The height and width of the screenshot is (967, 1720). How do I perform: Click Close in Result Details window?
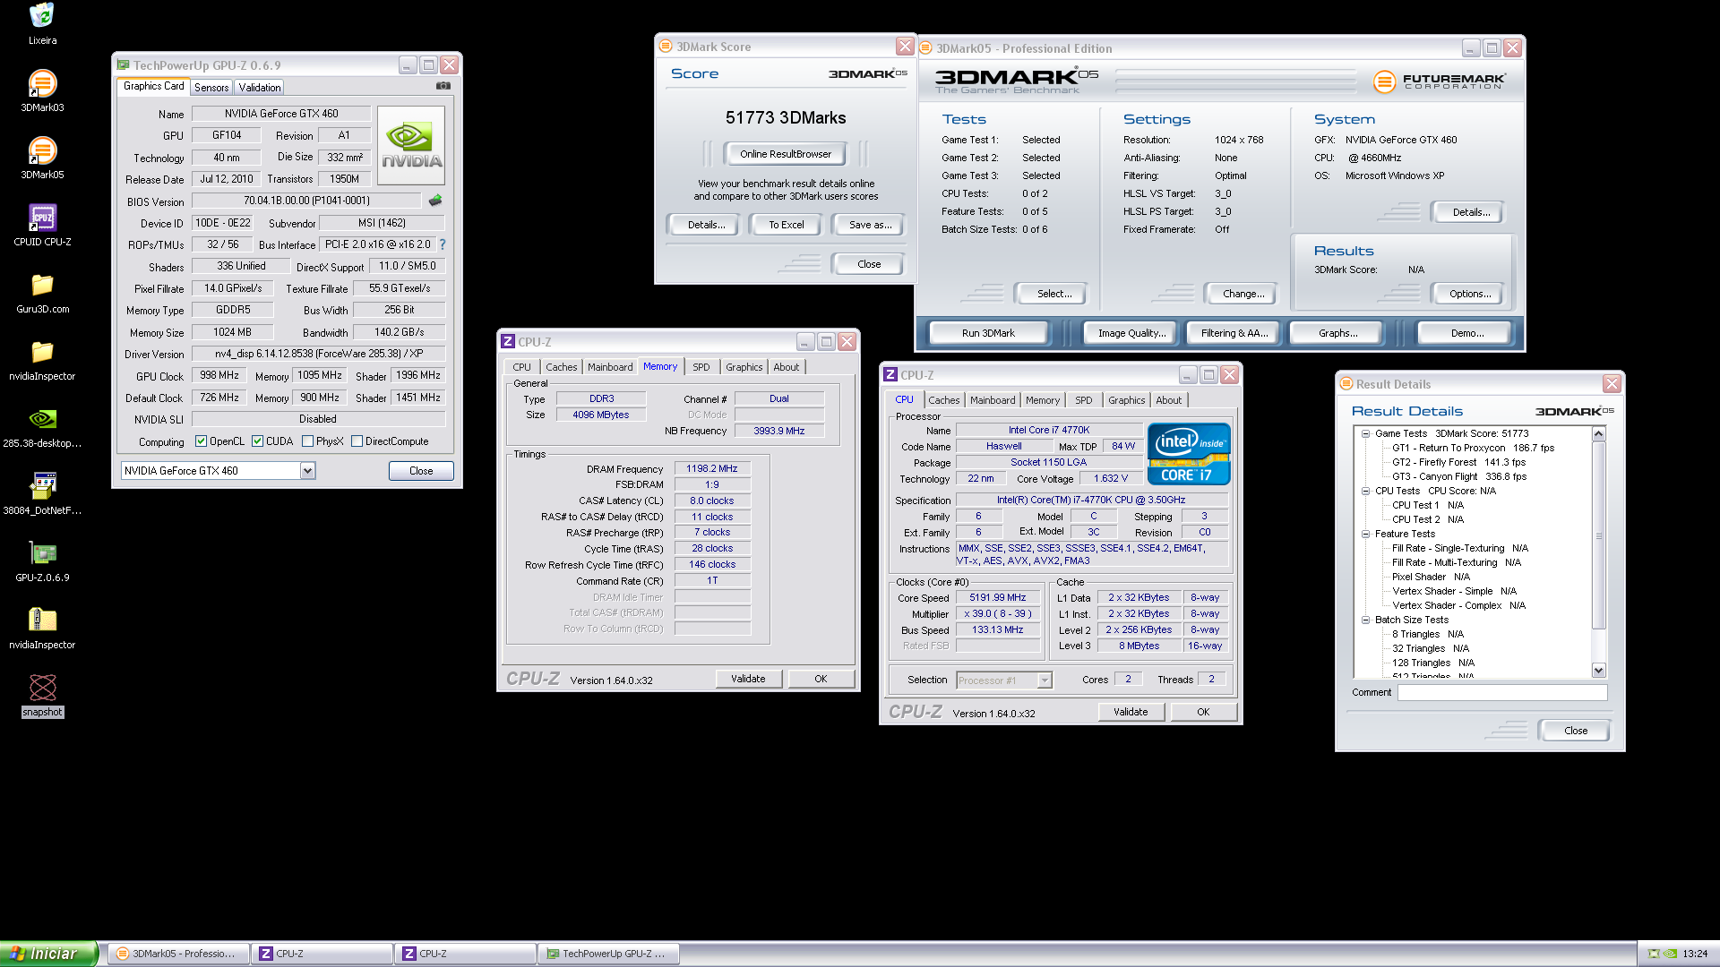point(1575,731)
